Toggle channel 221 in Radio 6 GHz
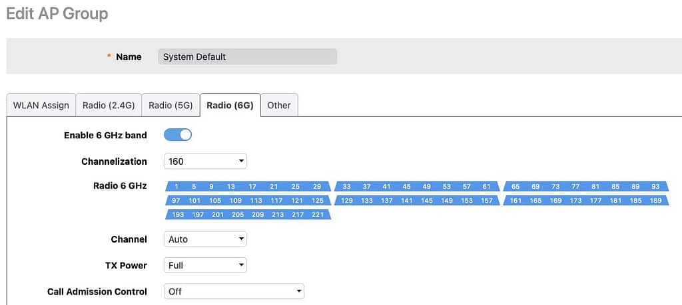This screenshot has height=305, width=682. pos(318,215)
